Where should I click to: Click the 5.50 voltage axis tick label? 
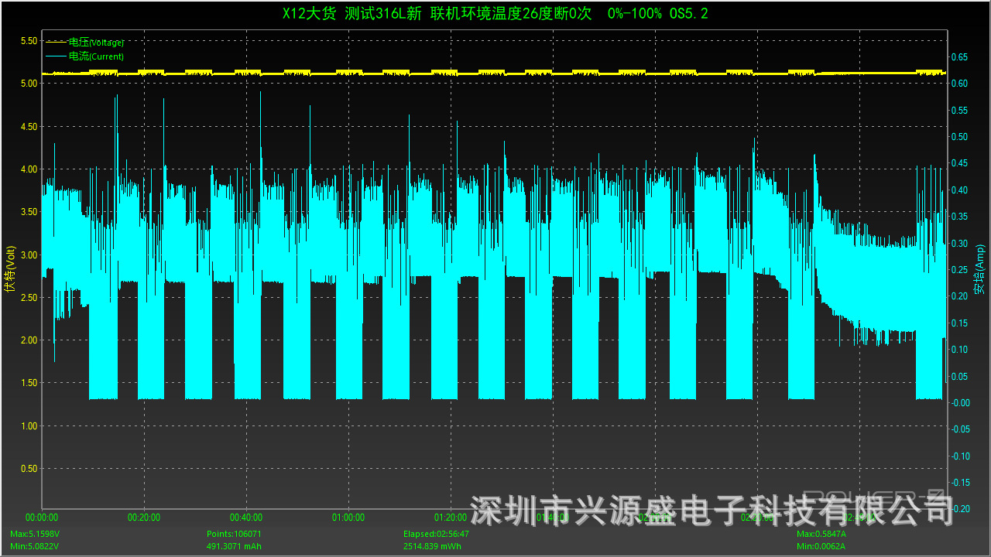pyautogui.click(x=28, y=41)
